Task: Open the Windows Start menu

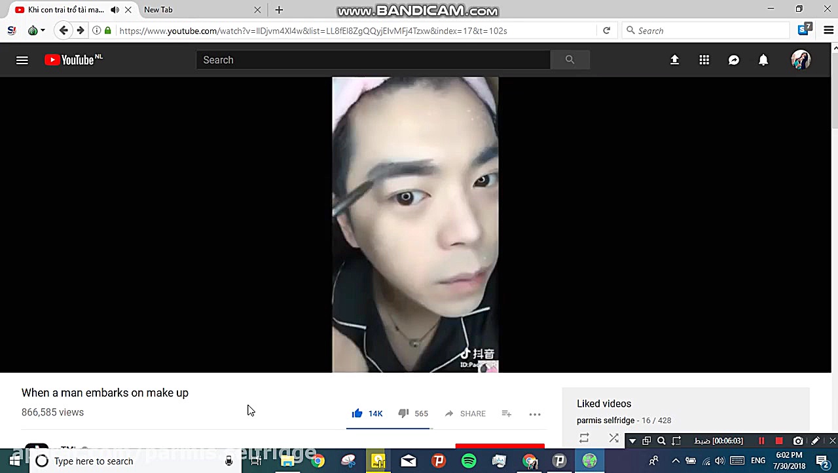Action: (x=14, y=461)
